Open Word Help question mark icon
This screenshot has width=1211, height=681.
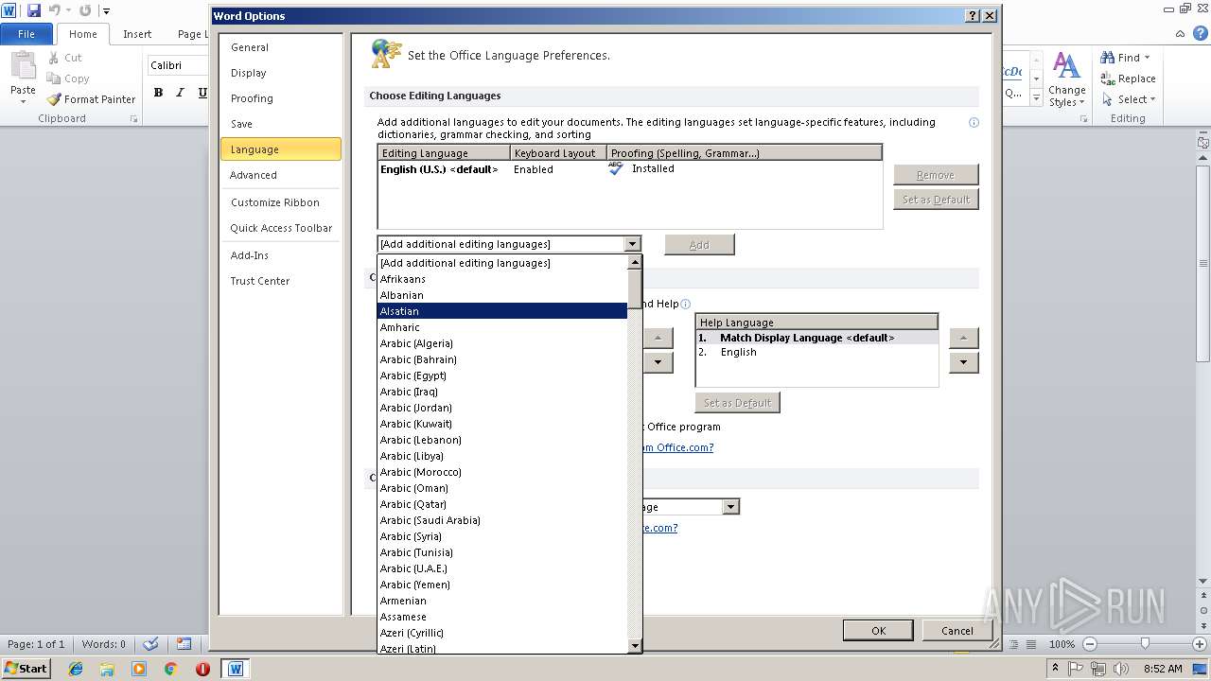[x=1200, y=33]
